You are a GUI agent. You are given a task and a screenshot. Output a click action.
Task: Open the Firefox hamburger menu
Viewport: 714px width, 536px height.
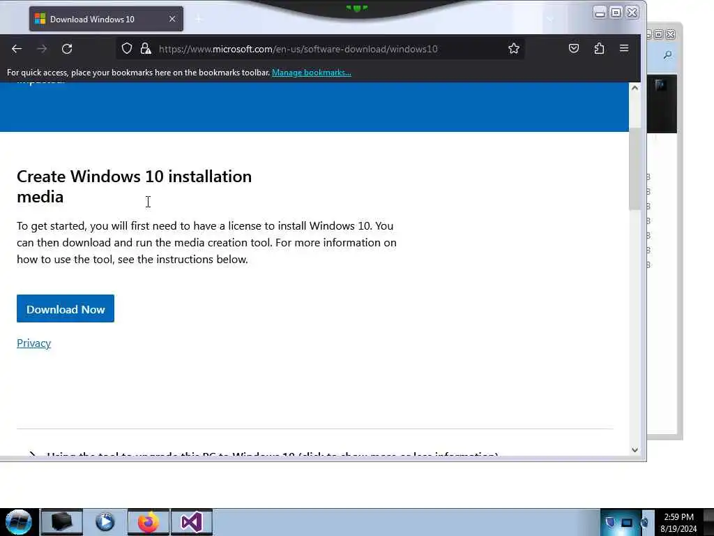624,48
